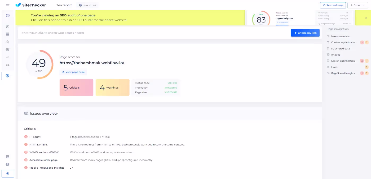Click the red icon beside Accessible index page
Screen dimensions: 371x179
pyautogui.click(x=26, y=160)
